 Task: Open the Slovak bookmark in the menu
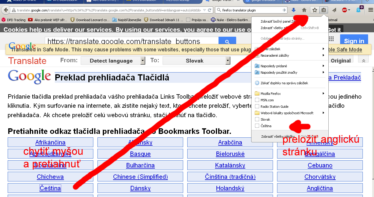pyautogui.click(x=290, y=119)
